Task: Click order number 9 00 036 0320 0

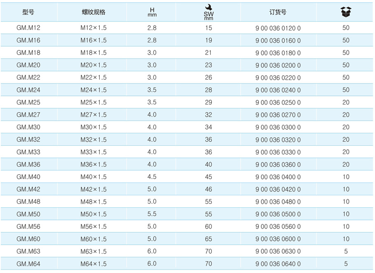Action: 278,140
